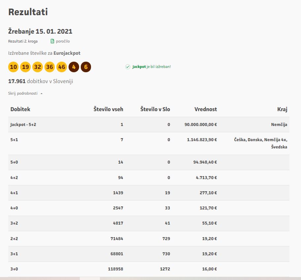
Task: Click the Število vseh column header
Action: point(108,109)
